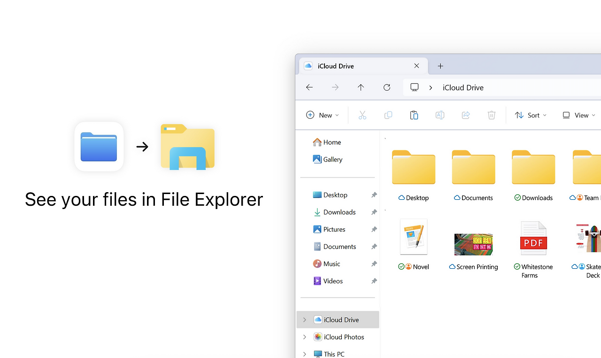The height and width of the screenshot is (358, 601).
Task: Click the Share toolbar icon
Action: 466,115
